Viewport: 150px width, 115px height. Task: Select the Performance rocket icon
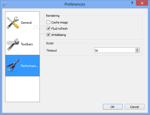coord(13,66)
